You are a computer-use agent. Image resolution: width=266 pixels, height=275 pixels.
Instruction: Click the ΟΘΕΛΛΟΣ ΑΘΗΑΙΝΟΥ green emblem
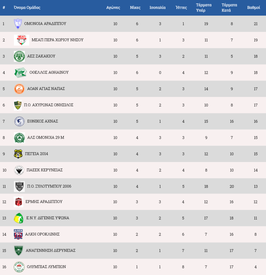pyautogui.click(x=21, y=73)
